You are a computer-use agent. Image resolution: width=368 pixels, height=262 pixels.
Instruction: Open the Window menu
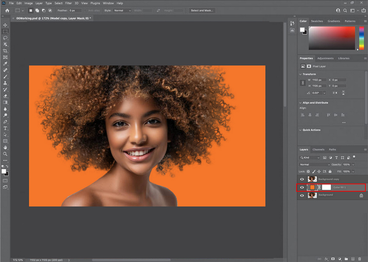click(108, 3)
